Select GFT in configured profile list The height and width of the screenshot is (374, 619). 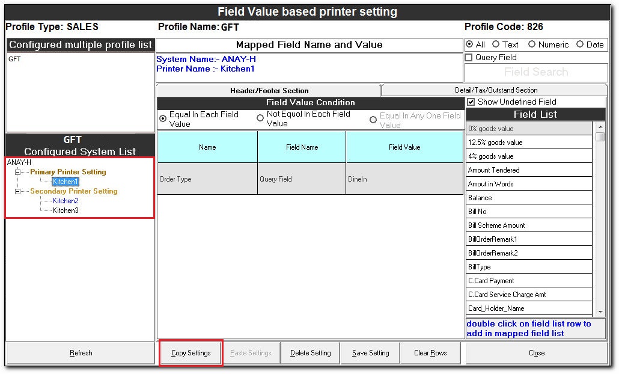[14, 60]
